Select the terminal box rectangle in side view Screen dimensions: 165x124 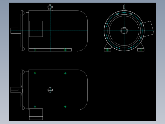[36, 29]
